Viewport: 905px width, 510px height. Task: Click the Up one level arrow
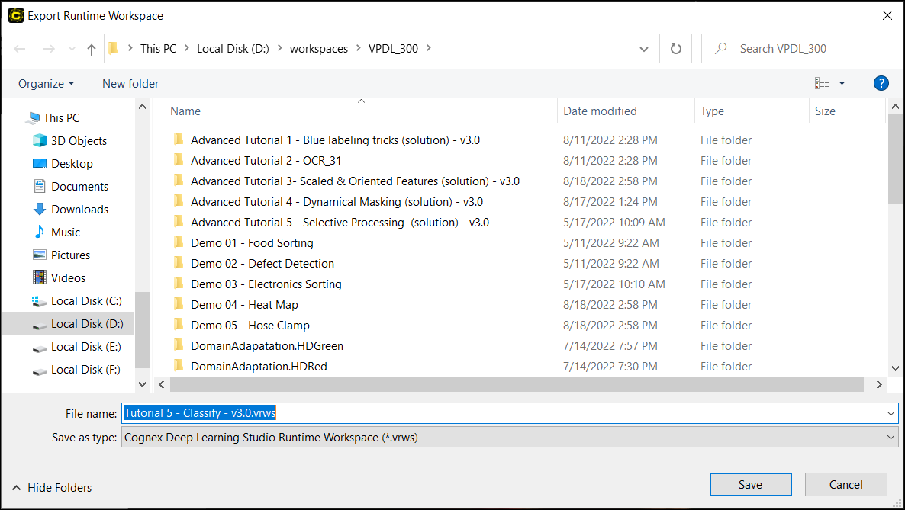pyautogui.click(x=92, y=49)
